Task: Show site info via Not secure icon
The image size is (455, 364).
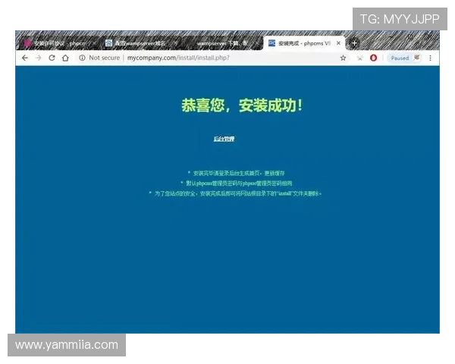Action: tap(82, 58)
